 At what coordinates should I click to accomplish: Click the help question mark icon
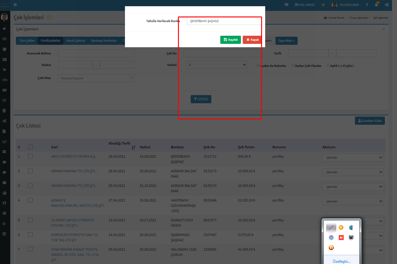(367, 5)
